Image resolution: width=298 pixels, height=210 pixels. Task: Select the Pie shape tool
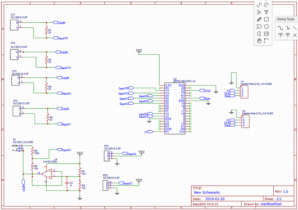click(x=259, y=33)
